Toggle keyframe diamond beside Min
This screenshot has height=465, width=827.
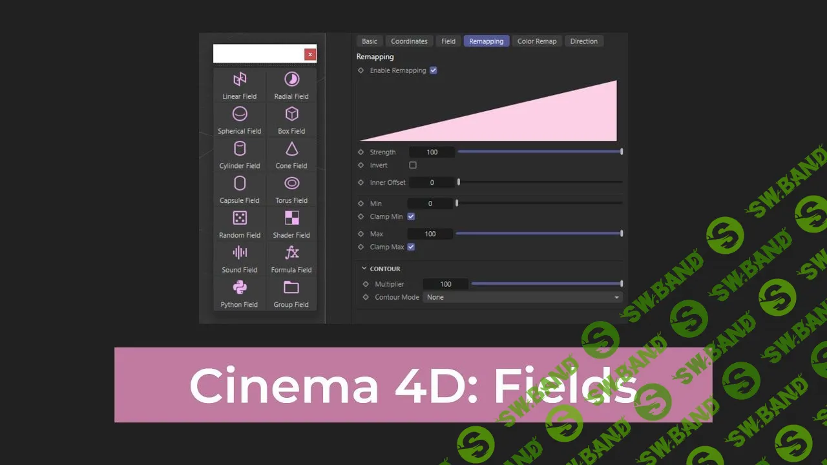(x=361, y=203)
